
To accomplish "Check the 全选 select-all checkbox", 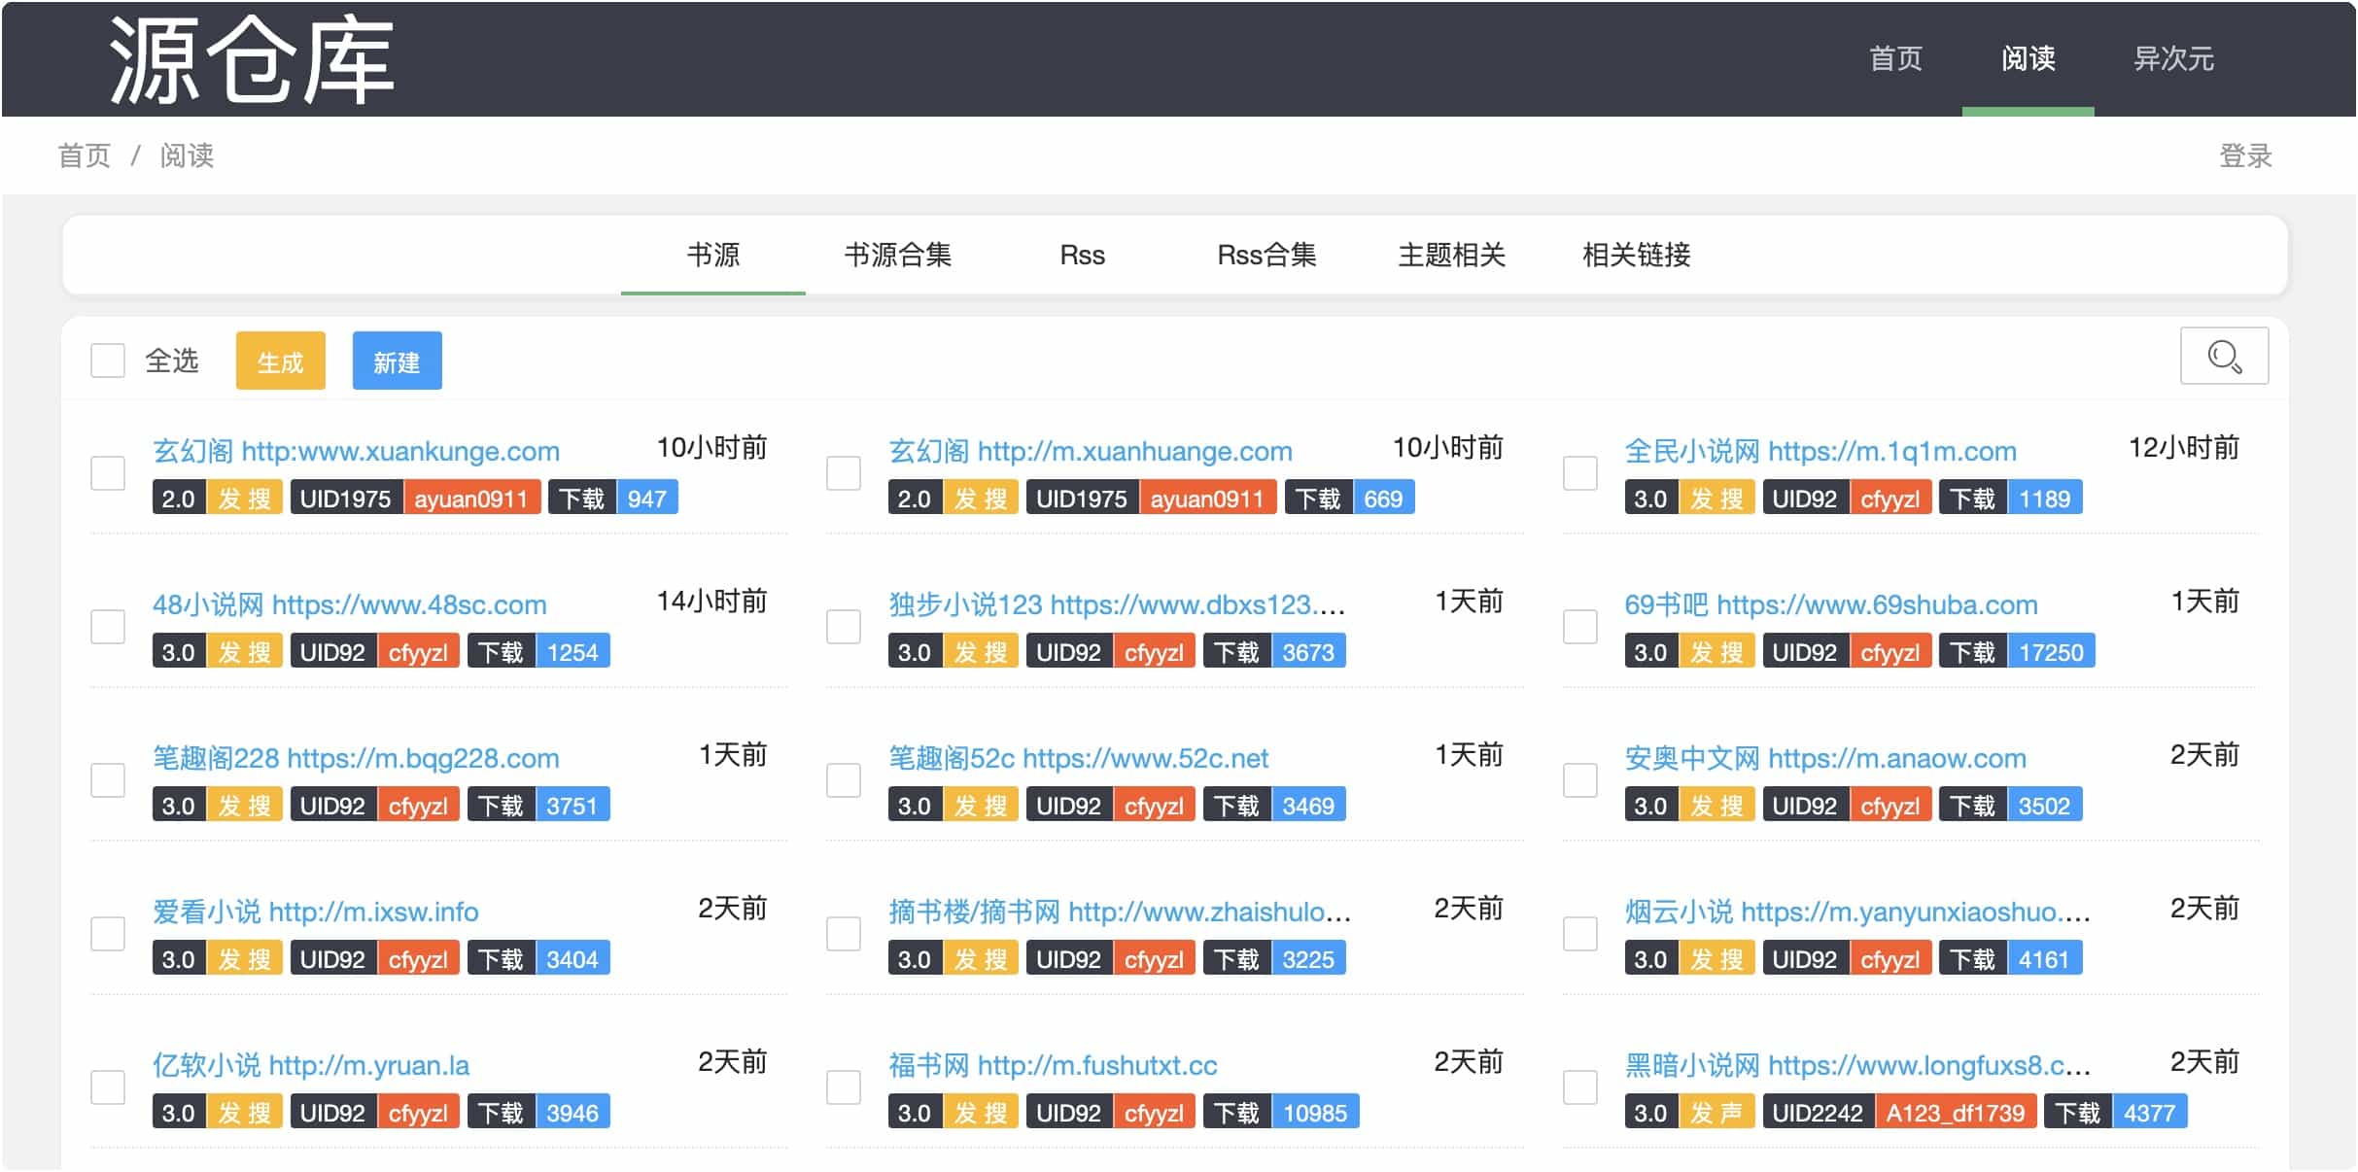I will tap(108, 361).
